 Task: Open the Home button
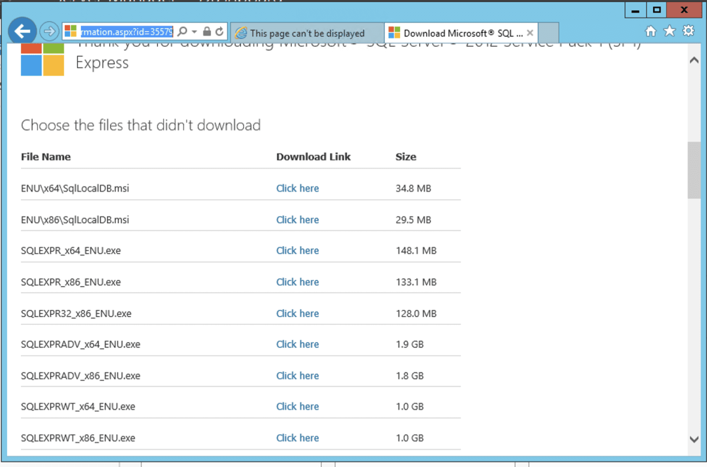click(651, 31)
